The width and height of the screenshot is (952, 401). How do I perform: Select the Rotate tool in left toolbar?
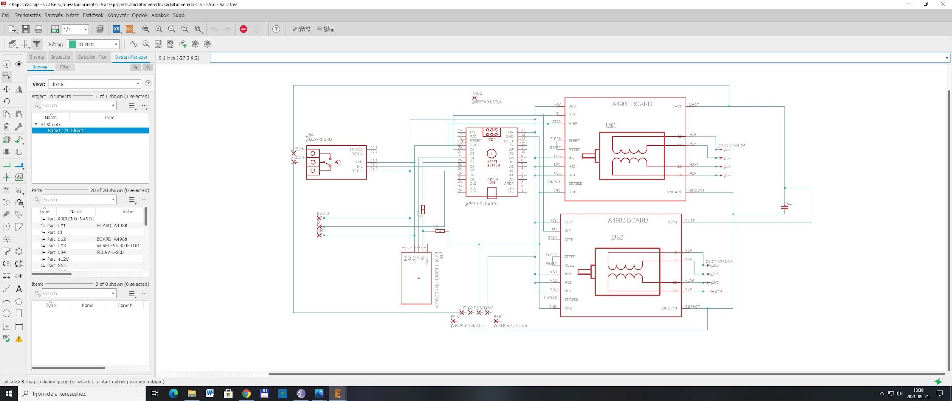click(x=7, y=101)
